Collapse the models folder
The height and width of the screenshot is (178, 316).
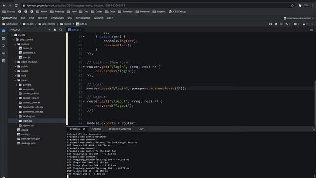click(15, 44)
